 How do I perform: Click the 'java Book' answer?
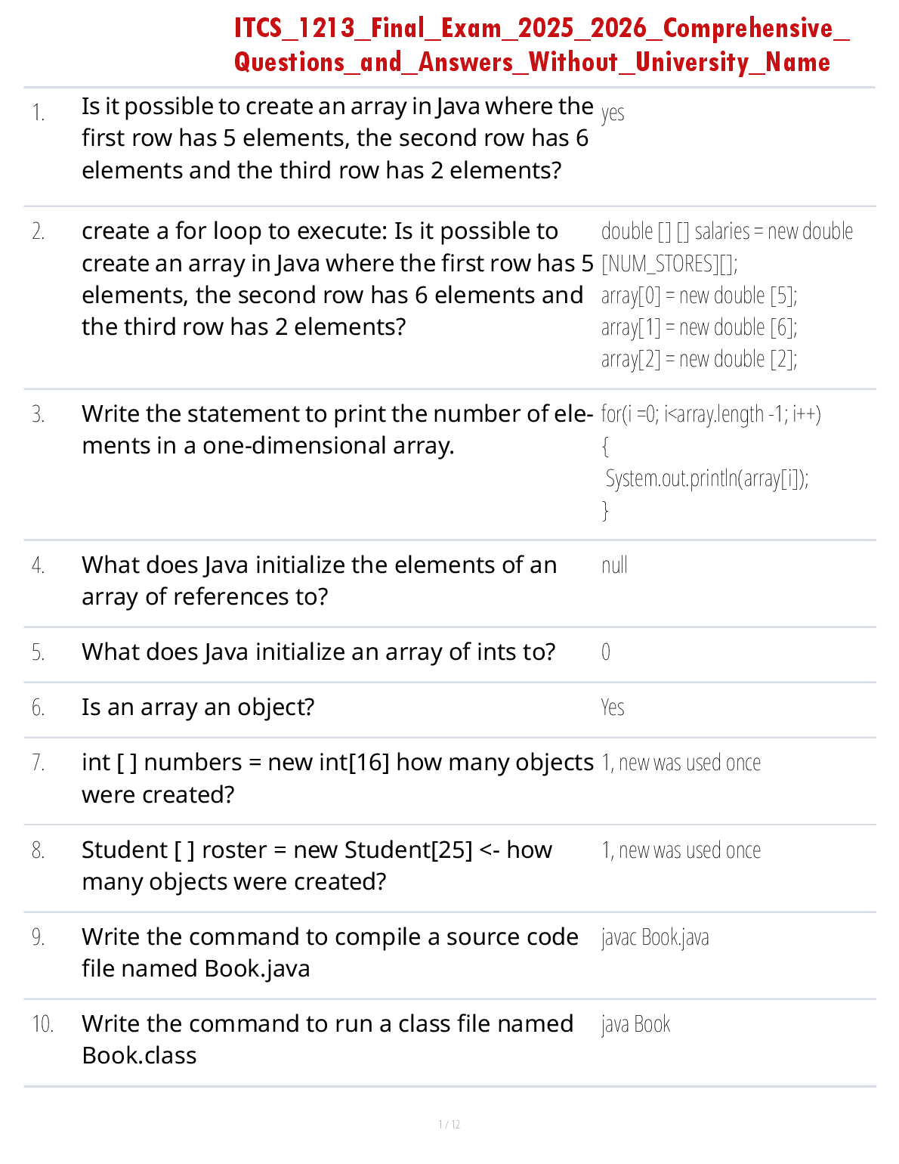click(635, 1024)
